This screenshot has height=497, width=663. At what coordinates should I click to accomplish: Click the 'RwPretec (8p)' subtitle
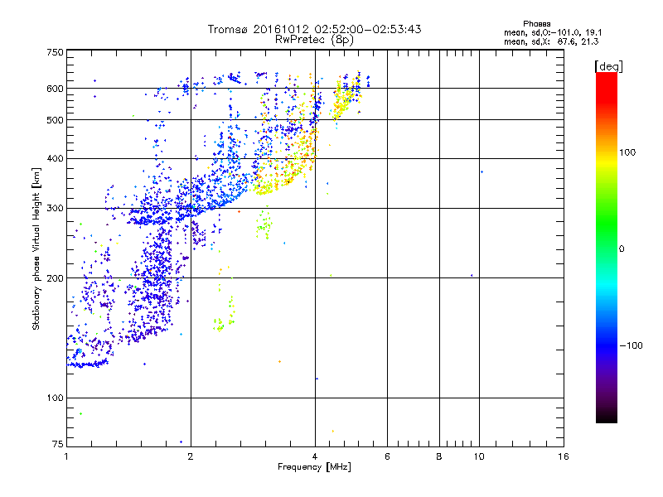[x=314, y=40]
